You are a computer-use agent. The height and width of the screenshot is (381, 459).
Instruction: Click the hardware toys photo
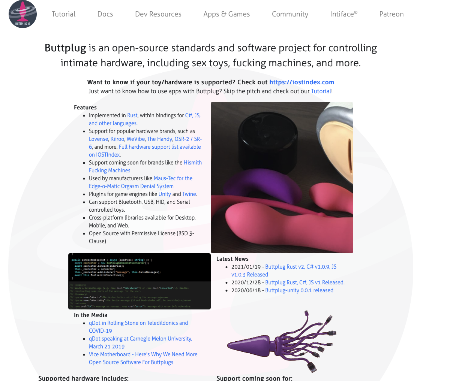coord(282,178)
